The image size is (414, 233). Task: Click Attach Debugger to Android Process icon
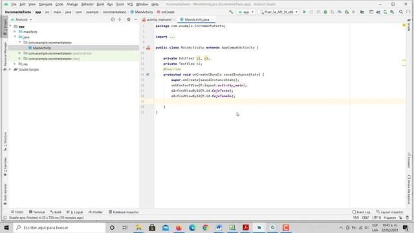point(347,12)
